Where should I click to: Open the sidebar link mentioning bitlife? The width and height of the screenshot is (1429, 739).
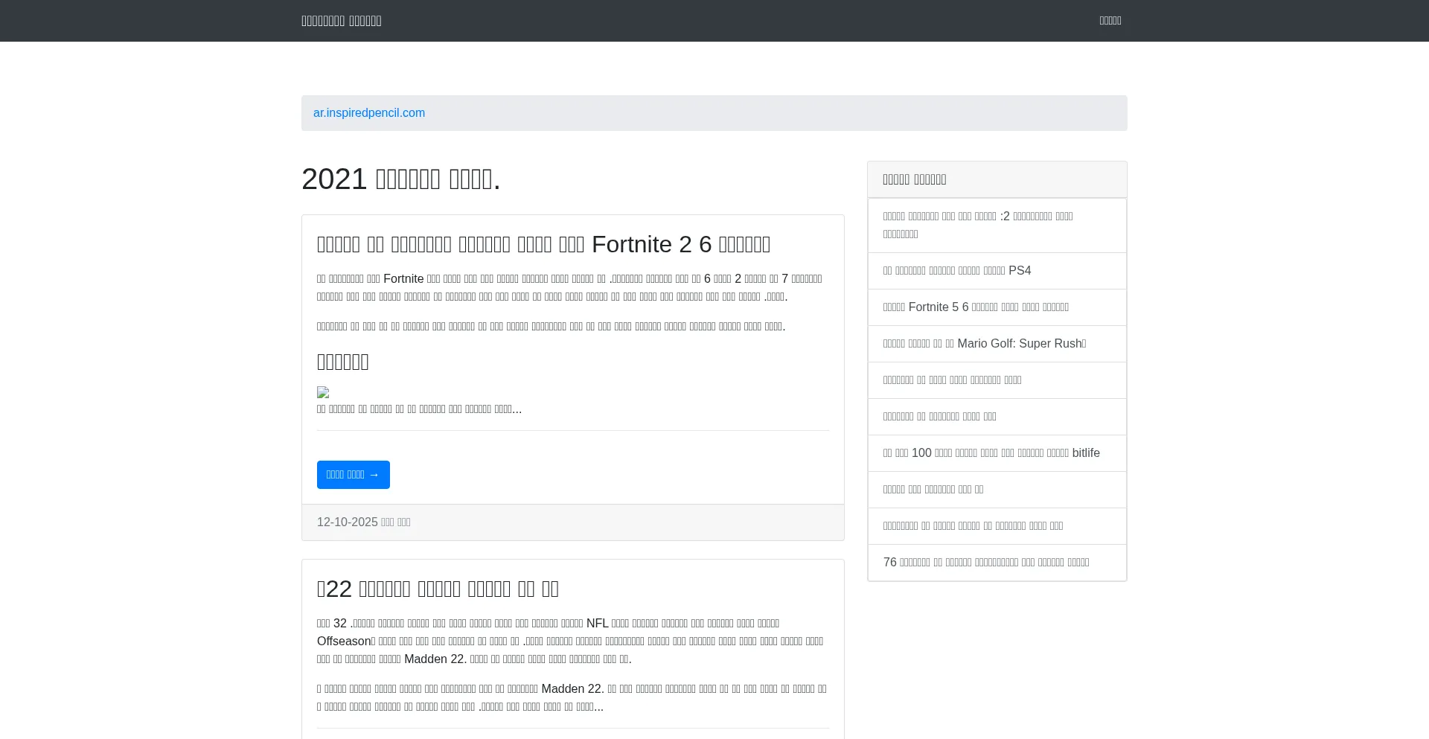click(x=991, y=453)
